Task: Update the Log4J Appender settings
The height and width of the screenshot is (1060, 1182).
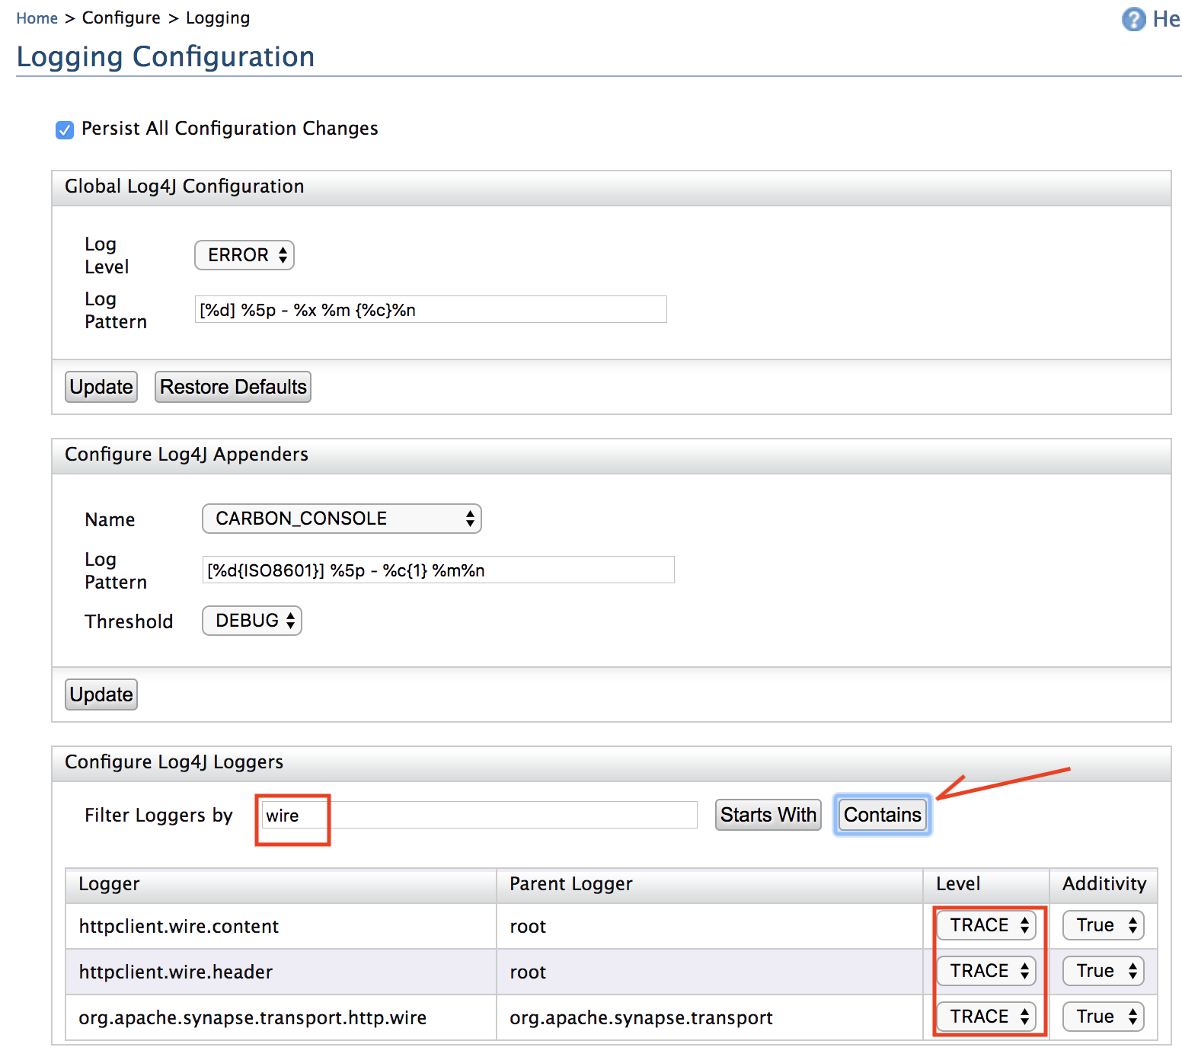Action: (x=101, y=694)
